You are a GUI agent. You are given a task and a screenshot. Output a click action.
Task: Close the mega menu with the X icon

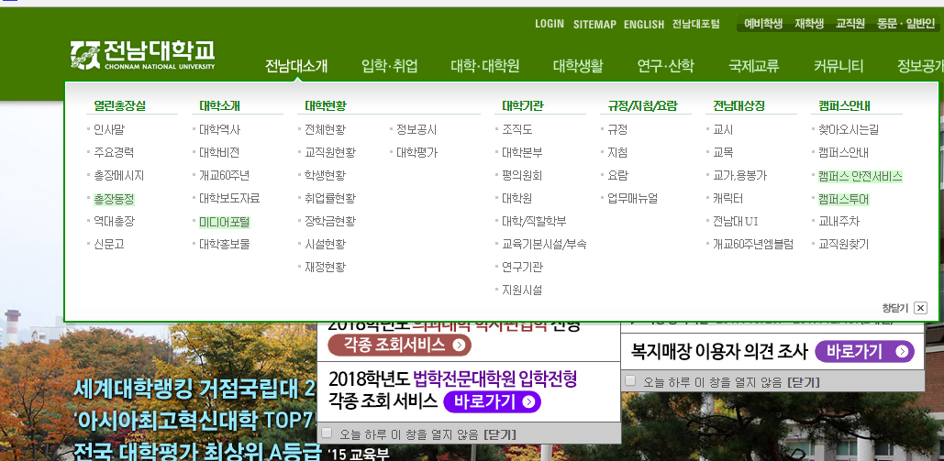click(920, 308)
